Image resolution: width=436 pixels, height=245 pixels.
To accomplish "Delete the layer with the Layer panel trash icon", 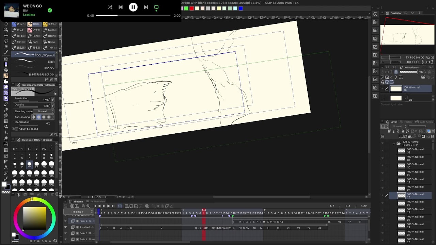I will 433,136.
